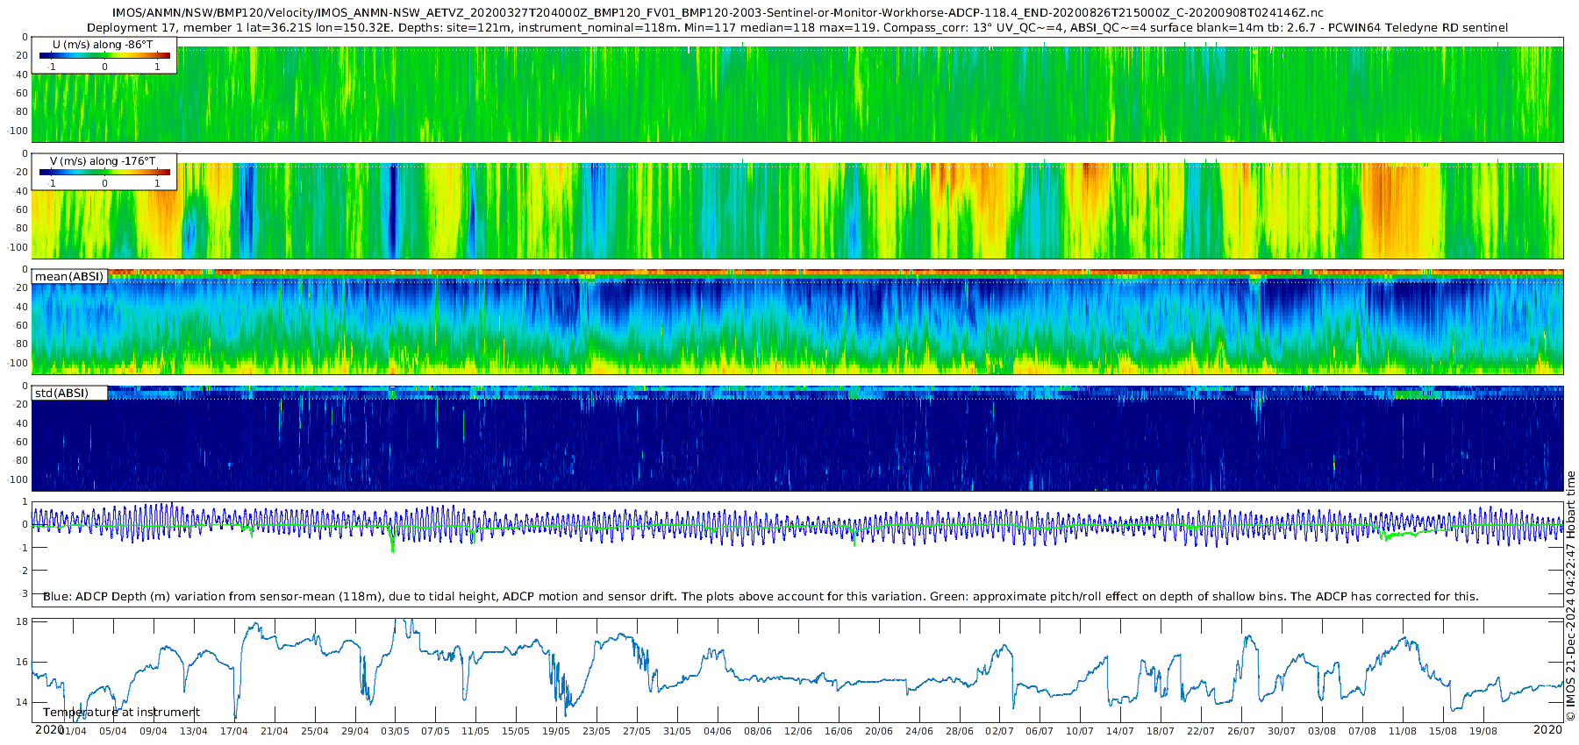Screen dimensions: 1579x745
Task: Click the 16/06 date tick label
Action: (839, 731)
